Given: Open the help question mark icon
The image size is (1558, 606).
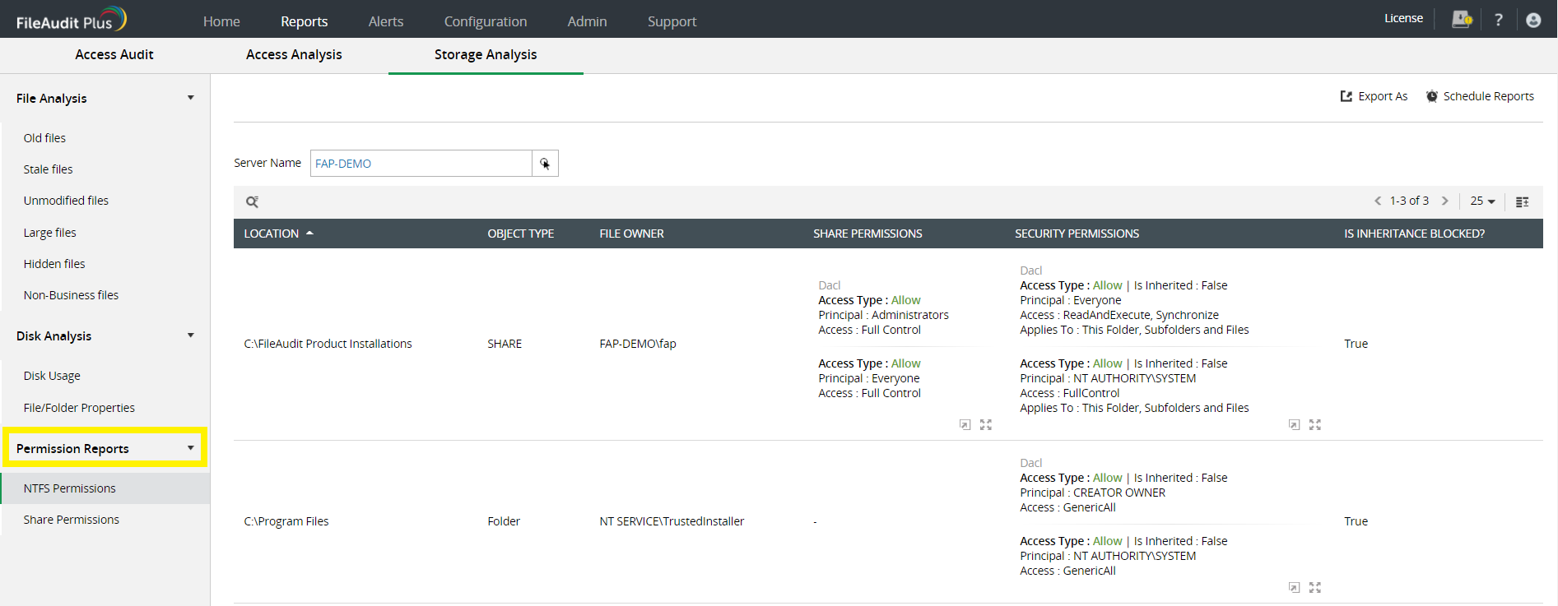Looking at the screenshot, I should click(1498, 20).
